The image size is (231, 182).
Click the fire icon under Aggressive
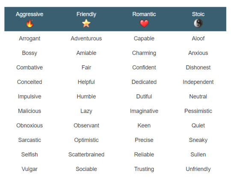point(30,23)
